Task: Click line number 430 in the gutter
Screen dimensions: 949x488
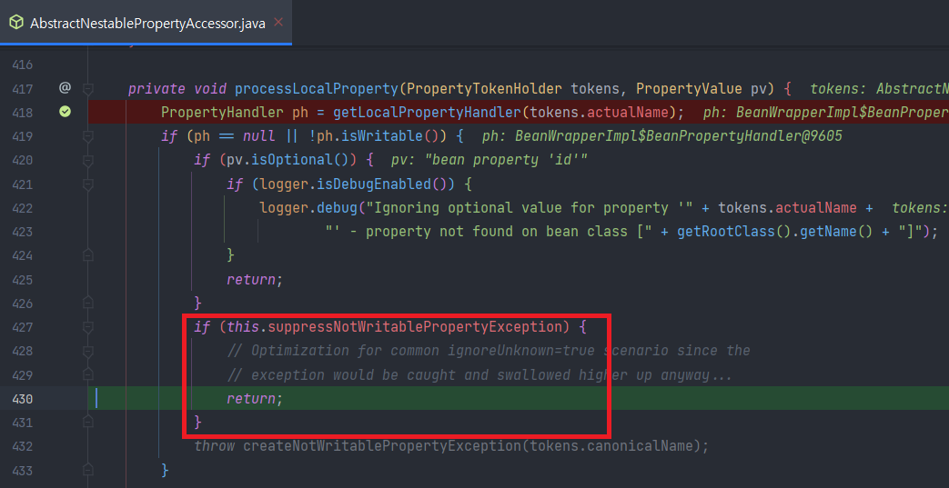Action: tap(23, 399)
